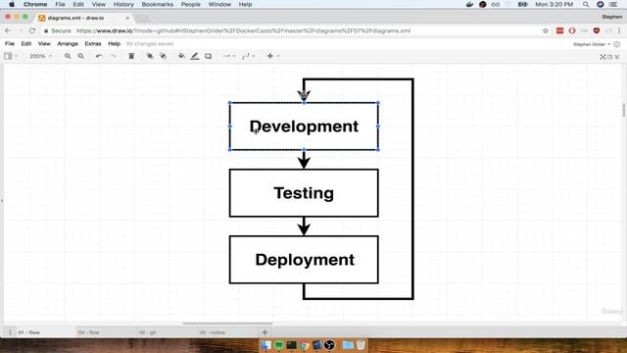Close the diagrams.xml - draw.io tab
Image resolution: width=627 pixels, height=353 pixels.
tap(127, 18)
